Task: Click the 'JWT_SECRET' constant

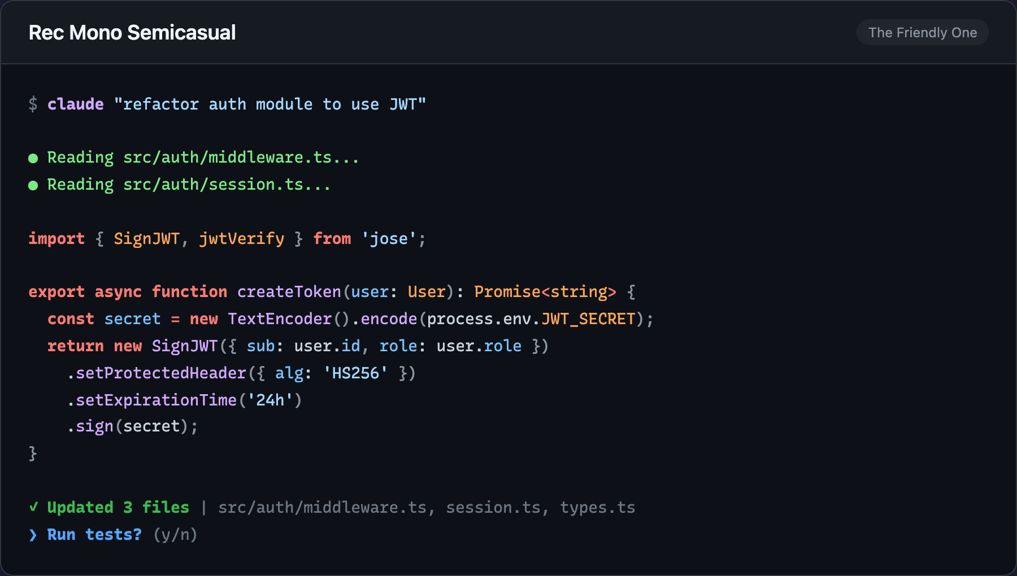Action: coord(588,319)
